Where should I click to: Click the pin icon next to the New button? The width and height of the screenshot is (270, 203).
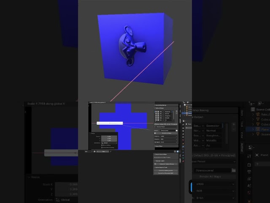tap(111, 151)
